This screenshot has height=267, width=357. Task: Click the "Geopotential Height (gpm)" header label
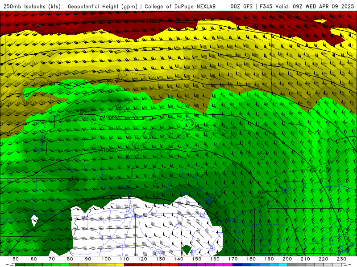pyautogui.click(x=103, y=6)
